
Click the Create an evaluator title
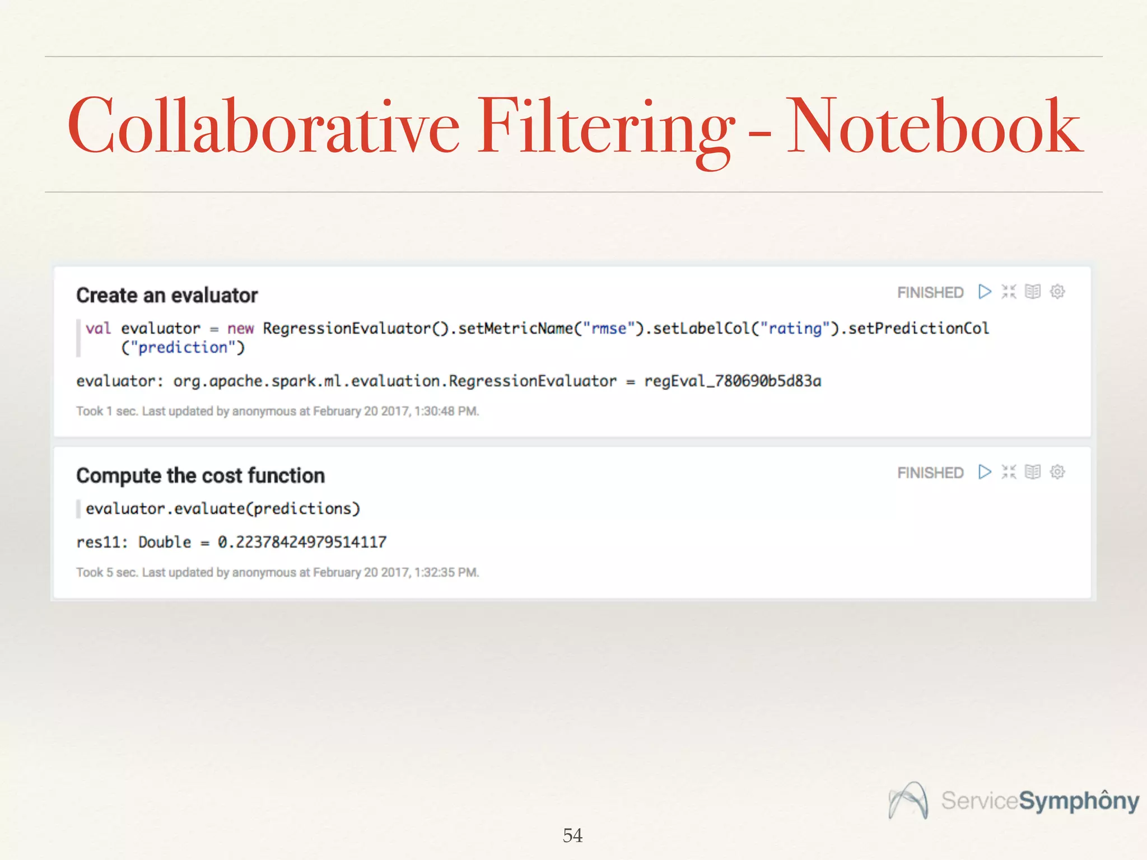[x=167, y=295]
